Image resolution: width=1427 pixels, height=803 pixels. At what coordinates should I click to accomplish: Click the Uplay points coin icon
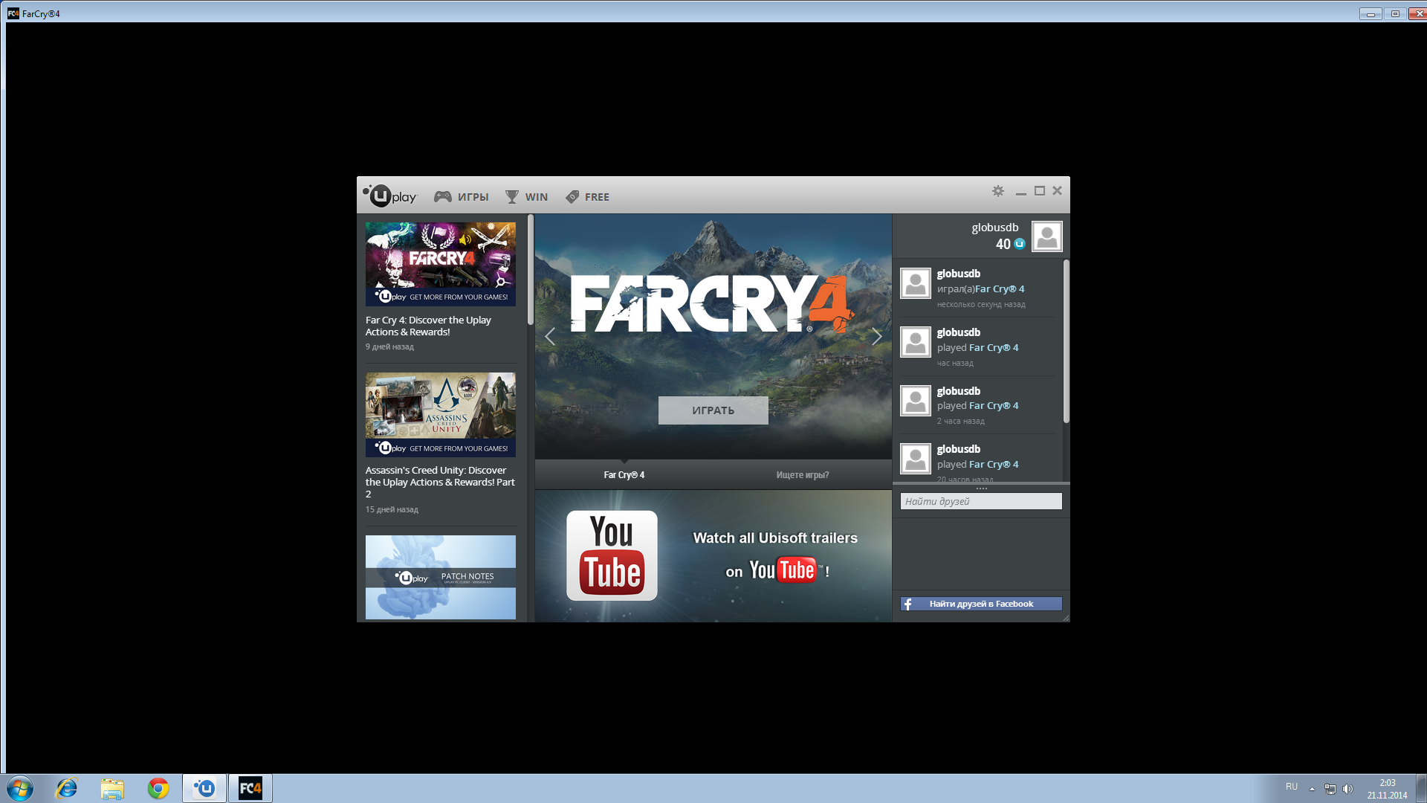point(1020,244)
